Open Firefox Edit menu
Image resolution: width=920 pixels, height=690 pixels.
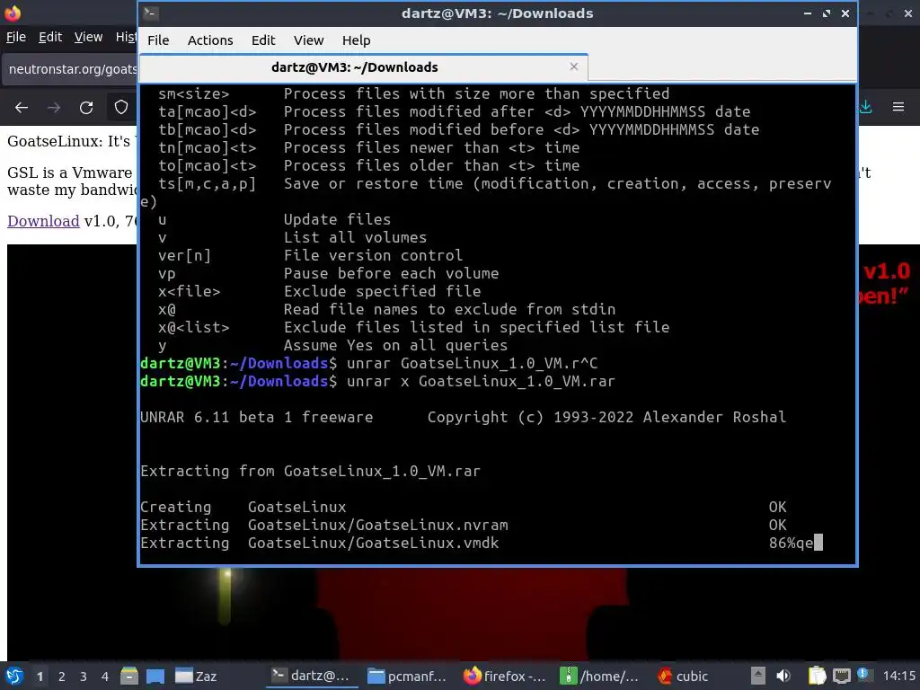point(50,37)
